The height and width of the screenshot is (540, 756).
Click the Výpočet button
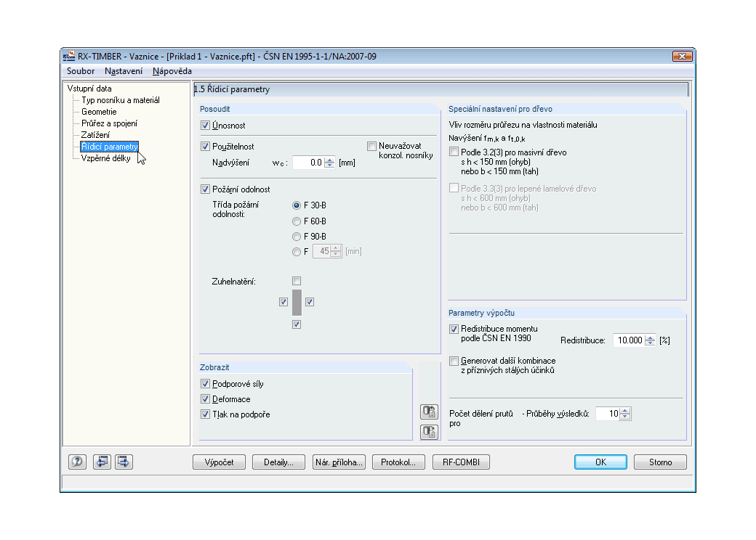pos(219,462)
